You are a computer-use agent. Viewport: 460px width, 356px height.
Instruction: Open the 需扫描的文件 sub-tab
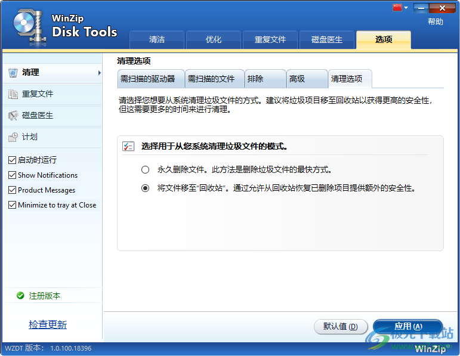point(214,79)
